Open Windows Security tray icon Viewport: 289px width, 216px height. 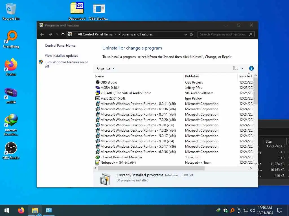click(225, 210)
